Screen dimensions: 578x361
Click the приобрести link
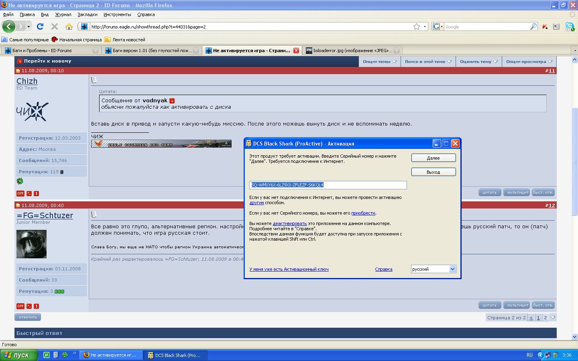[363, 213]
